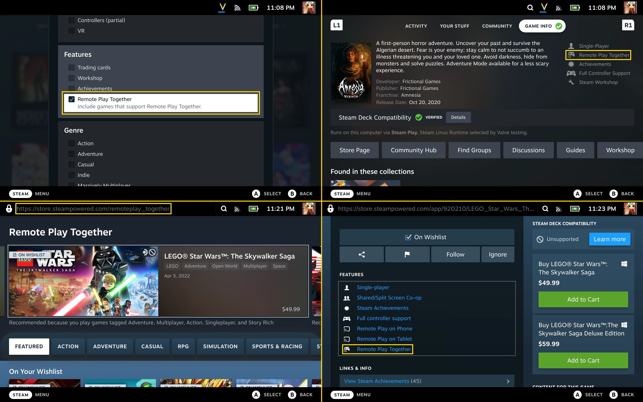
Task: Toggle the On Wishlist button
Action: click(x=426, y=237)
